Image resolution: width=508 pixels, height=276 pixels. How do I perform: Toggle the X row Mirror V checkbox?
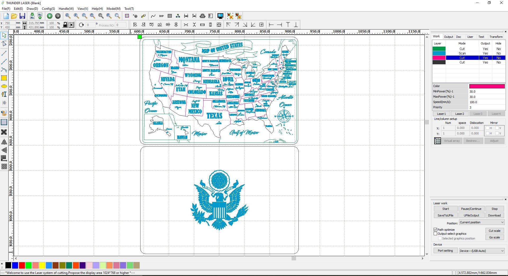497,128
